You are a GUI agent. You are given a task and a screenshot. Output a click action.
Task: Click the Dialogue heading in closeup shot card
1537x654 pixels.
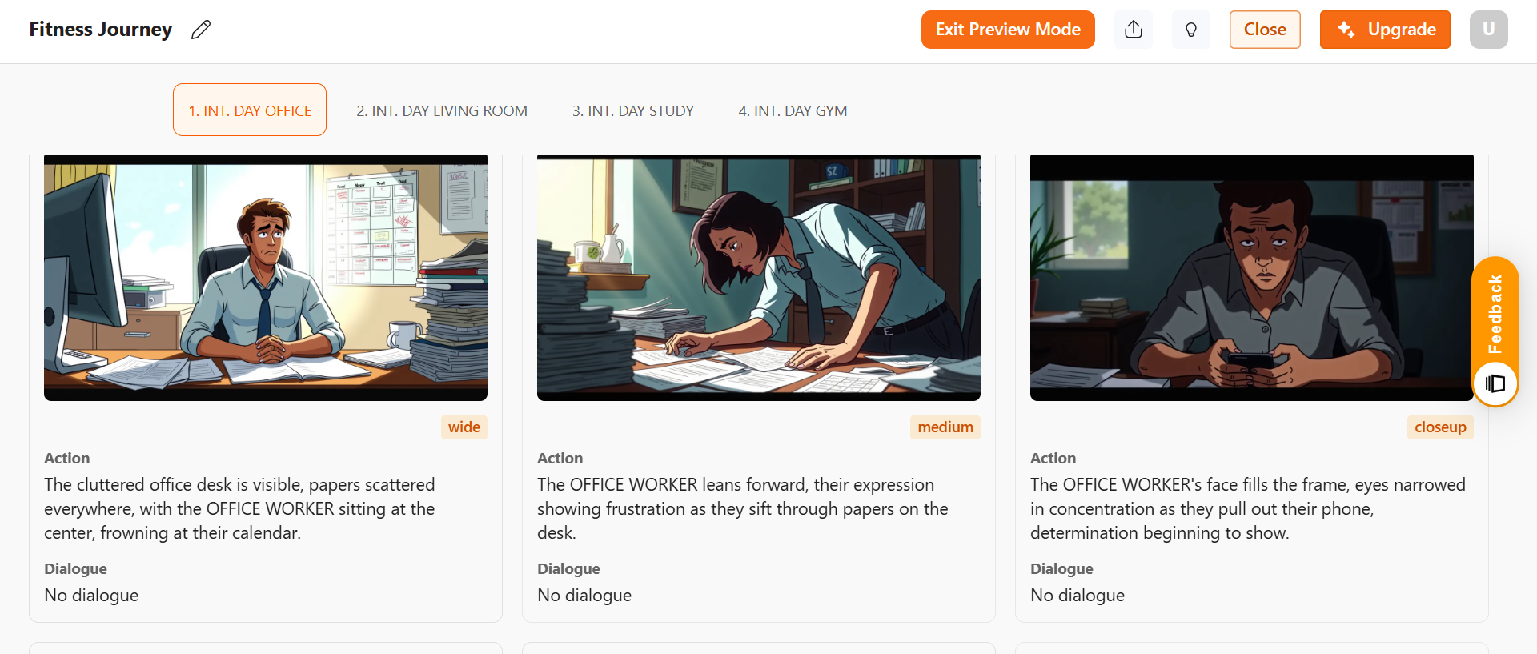[1061, 569]
